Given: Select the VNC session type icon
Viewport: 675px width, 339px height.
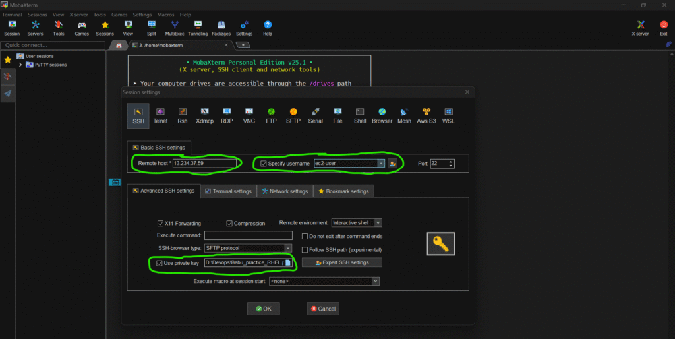Looking at the screenshot, I should (249, 115).
